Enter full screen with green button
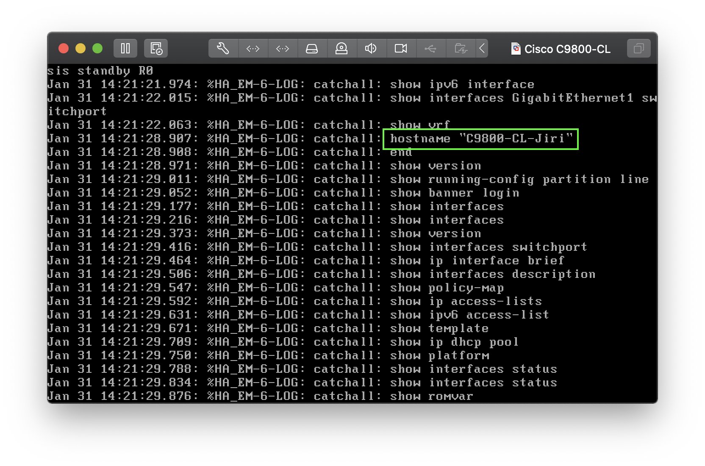Image resolution: width=705 pixels, height=466 pixels. coord(97,48)
